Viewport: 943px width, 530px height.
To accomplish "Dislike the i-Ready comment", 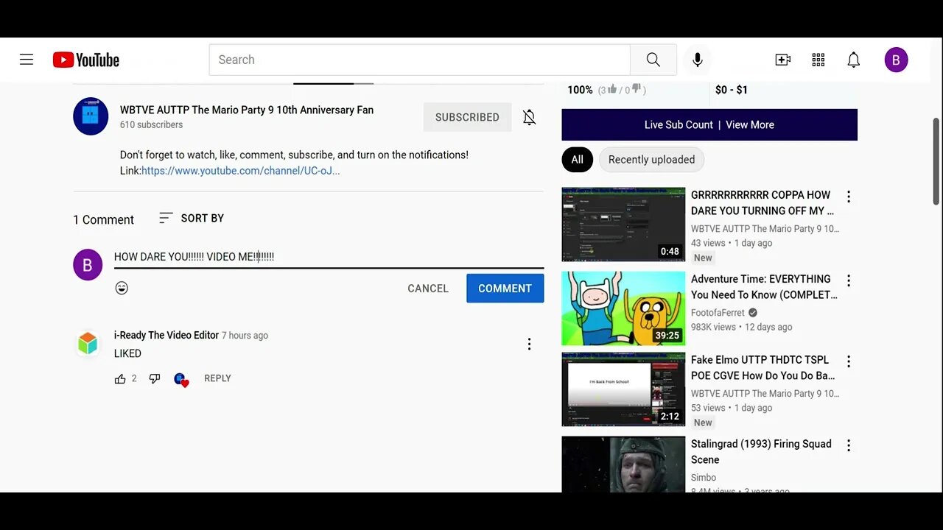I will (155, 378).
